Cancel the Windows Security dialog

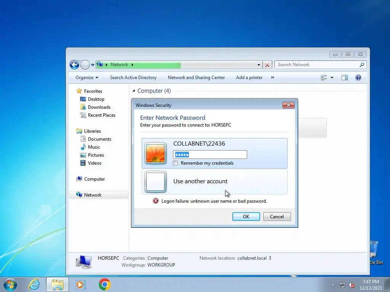point(277,216)
